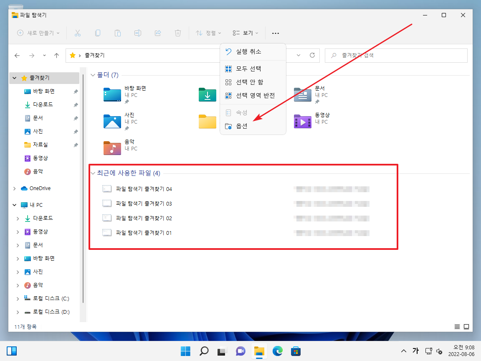The image size is (481, 361).
Task: Open Widgets button at taskbar left
Action: 12,351
